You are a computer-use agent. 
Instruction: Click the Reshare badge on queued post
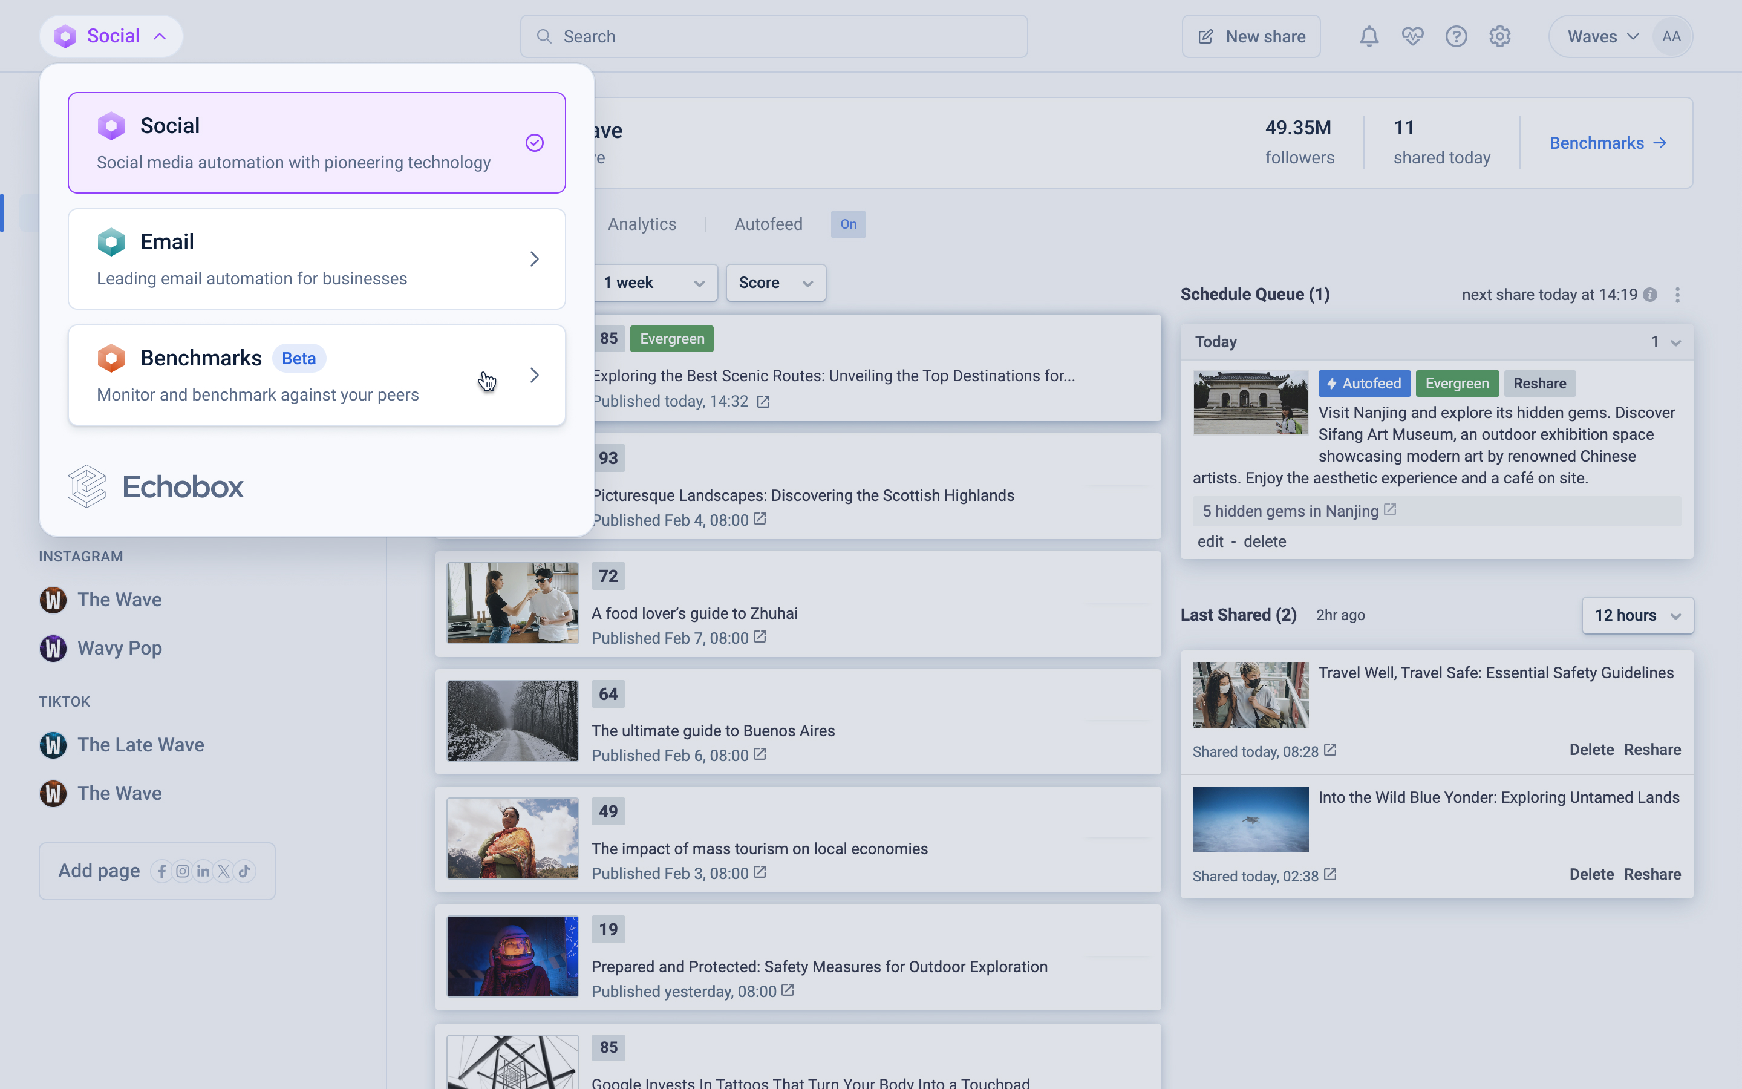1540,383
